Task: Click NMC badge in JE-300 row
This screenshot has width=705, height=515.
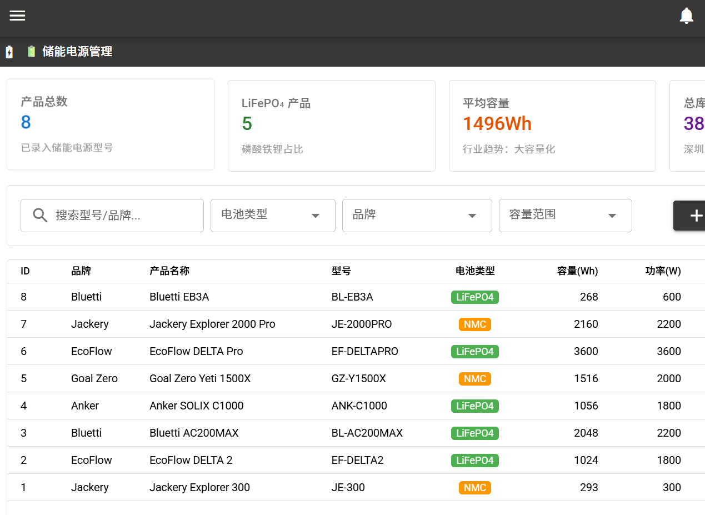Action: pyautogui.click(x=475, y=488)
